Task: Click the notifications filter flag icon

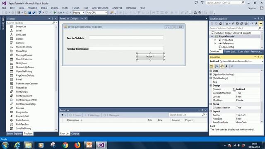Action: tap(202, 2)
